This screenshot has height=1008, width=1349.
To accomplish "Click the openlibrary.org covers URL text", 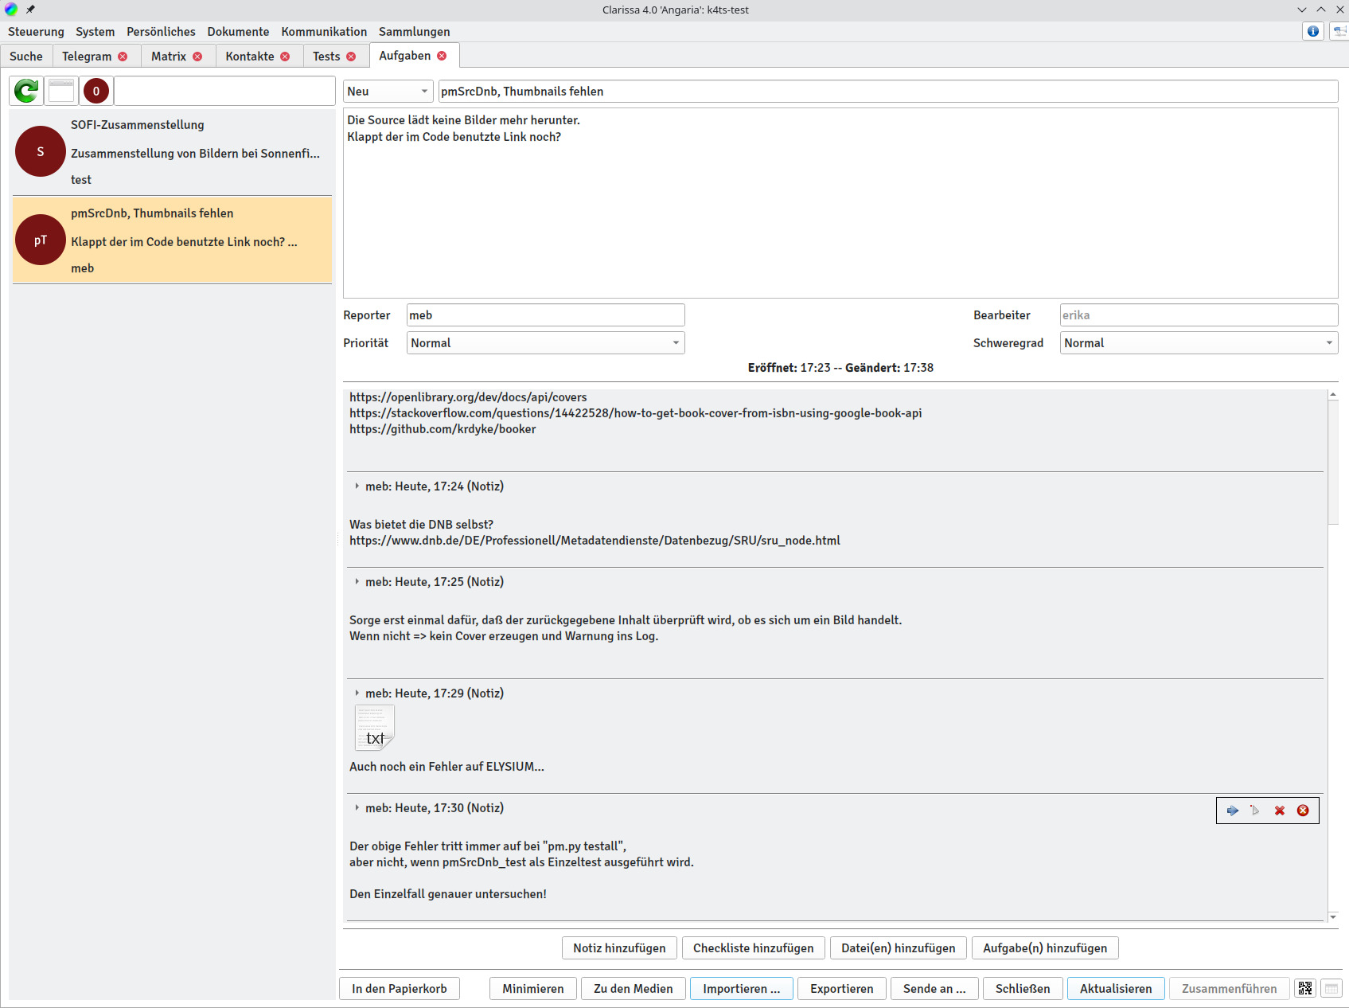I will click(x=468, y=397).
